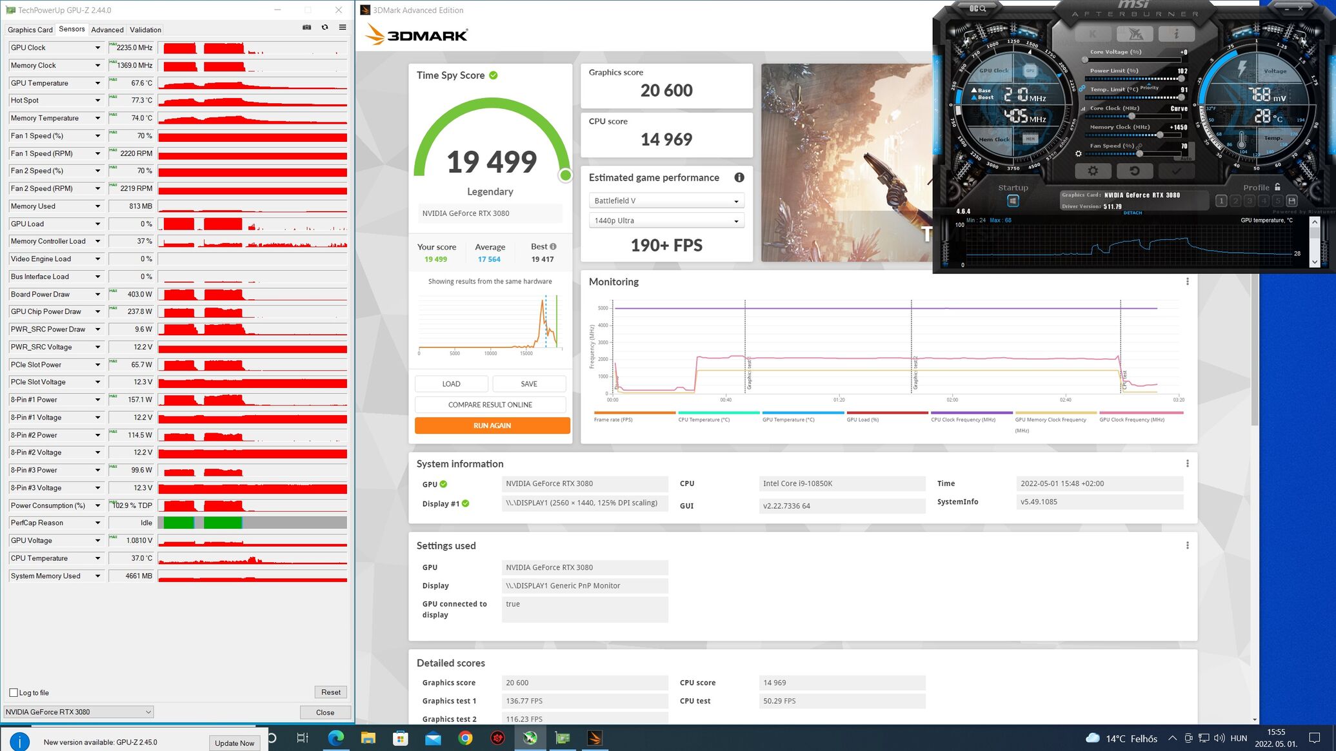The image size is (1336, 751).
Task: Switch to GPU-Z Validation tab
Action: [145, 30]
